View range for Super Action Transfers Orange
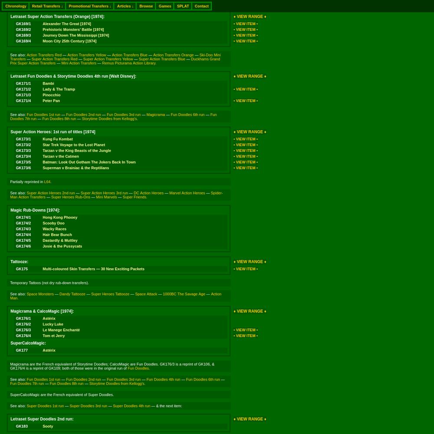 click(250, 16)
